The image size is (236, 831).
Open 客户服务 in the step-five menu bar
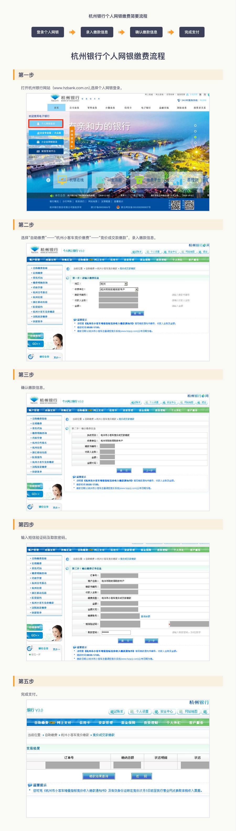point(196,723)
